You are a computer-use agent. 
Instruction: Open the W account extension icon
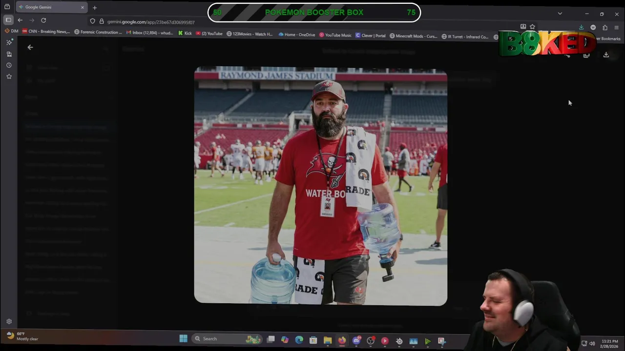tap(593, 27)
